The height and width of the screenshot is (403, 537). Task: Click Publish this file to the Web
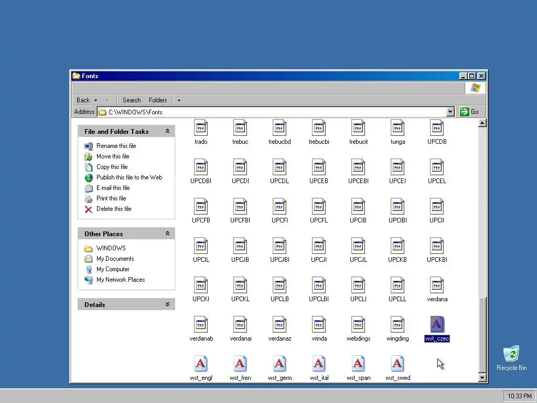129,177
